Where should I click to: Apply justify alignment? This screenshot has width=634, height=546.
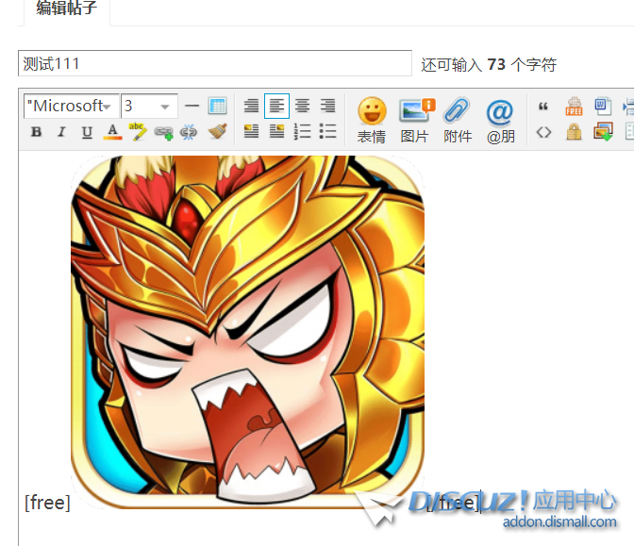[x=251, y=106]
